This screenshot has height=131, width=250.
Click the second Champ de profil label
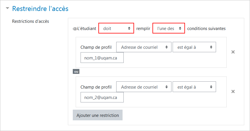coord(96,87)
